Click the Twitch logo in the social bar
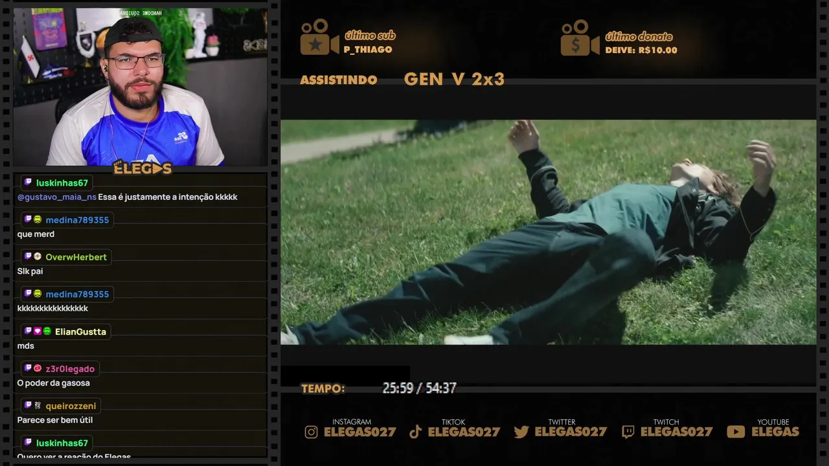This screenshot has width=829, height=466. (628, 432)
